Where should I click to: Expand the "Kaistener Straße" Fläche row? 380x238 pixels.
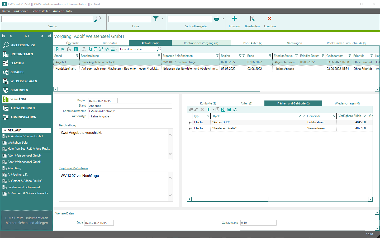190,129
